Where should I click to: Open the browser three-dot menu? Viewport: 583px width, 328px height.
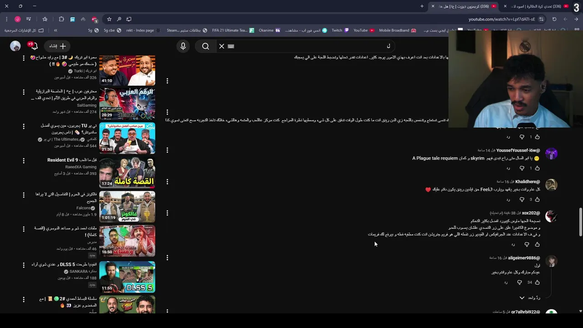[6, 19]
